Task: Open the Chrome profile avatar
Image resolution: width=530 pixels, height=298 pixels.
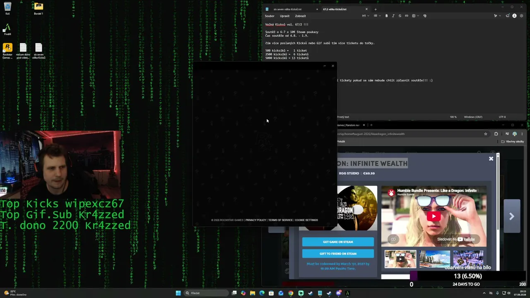Action: coord(515,134)
